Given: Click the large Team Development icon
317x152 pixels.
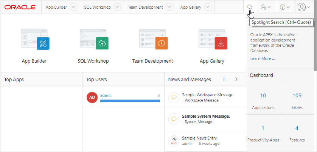Looking at the screenshot, I should tap(154, 40).
